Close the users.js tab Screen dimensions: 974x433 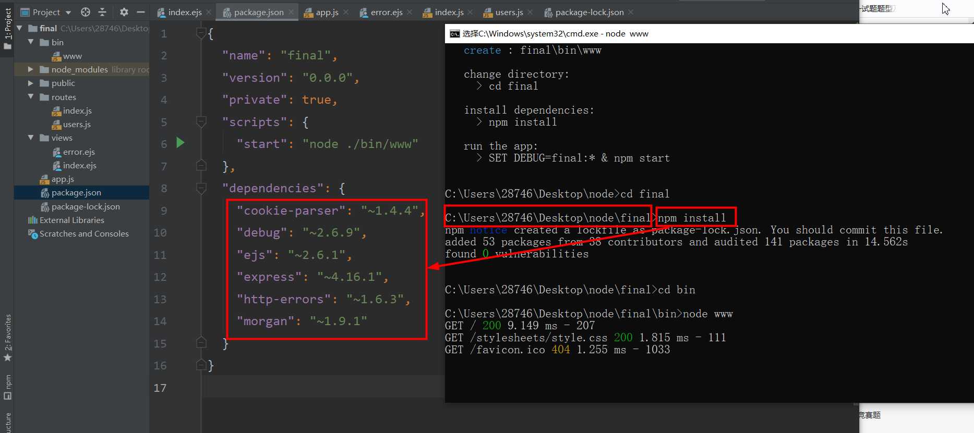(x=530, y=13)
